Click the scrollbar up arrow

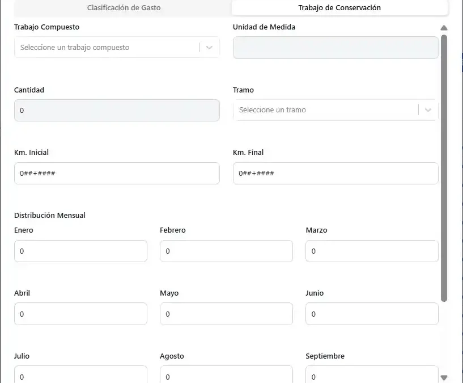[x=444, y=28]
